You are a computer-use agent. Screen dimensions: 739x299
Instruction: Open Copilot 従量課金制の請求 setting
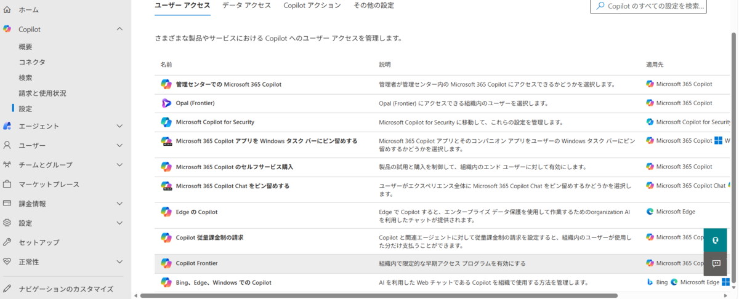tap(209, 237)
